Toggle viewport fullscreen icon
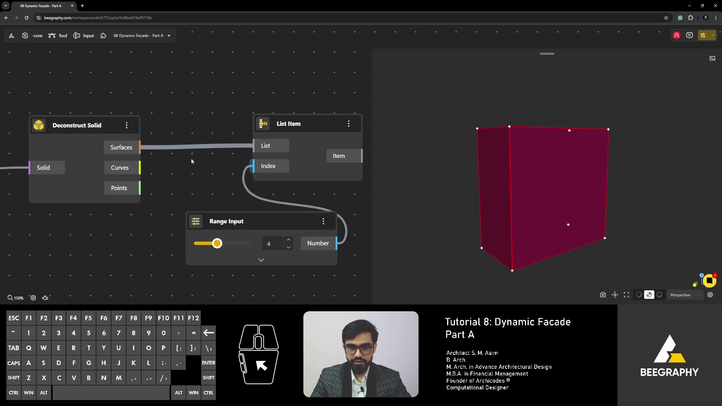The image size is (722, 406). 626,295
